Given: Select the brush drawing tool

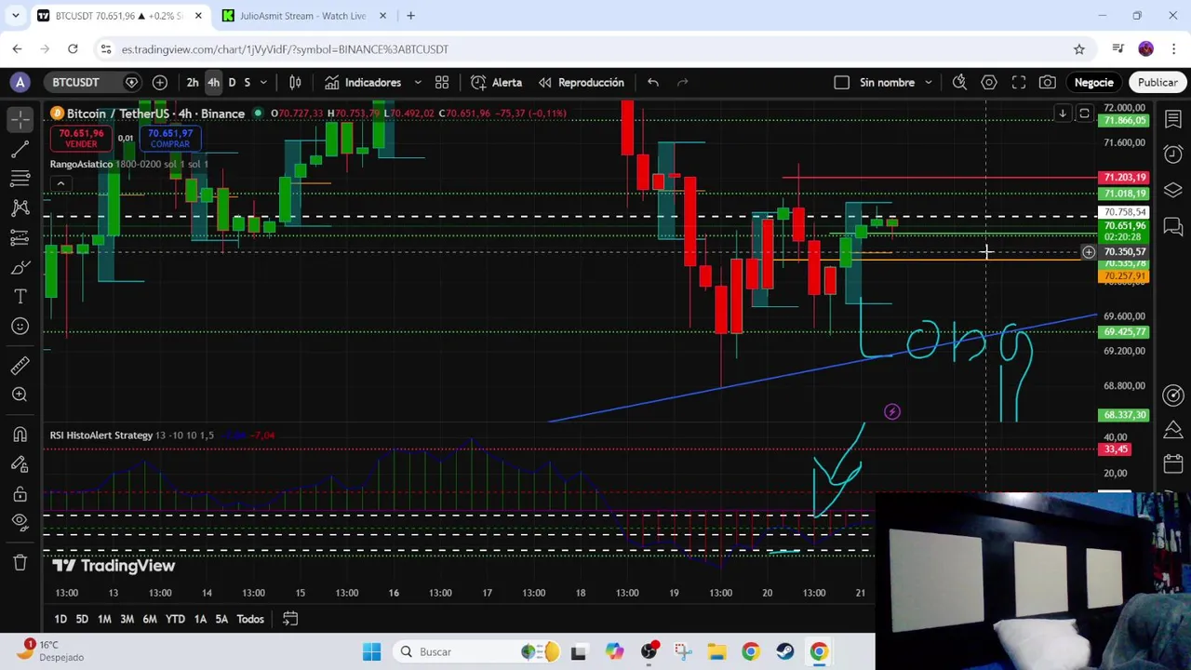Looking at the screenshot, I should [20, 268].
